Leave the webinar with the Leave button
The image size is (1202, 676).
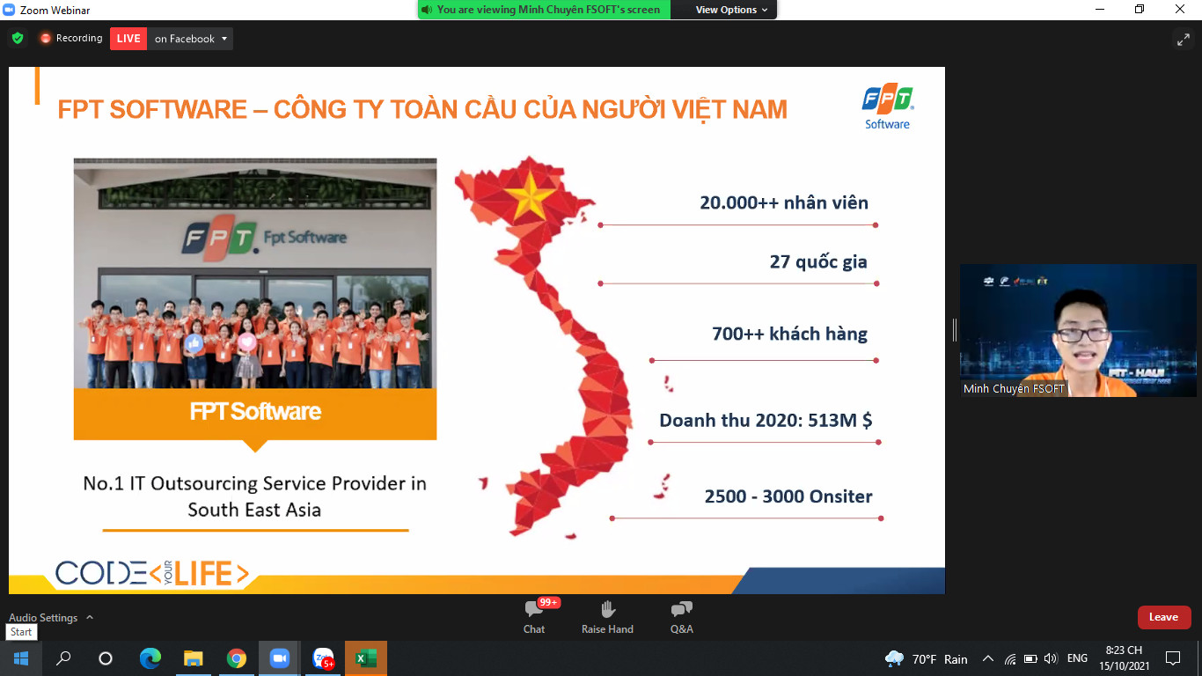click(1163, 617)
